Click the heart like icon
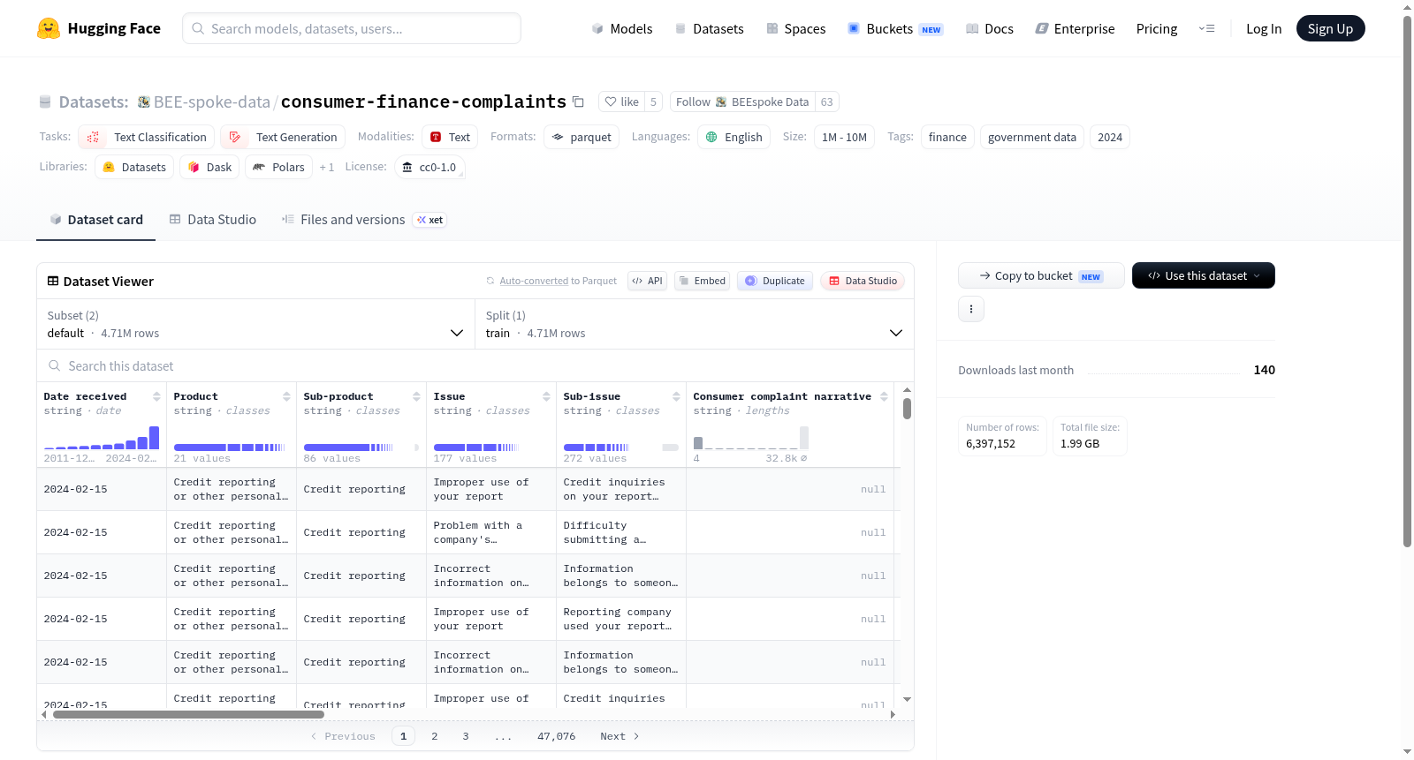This screenshot has width=1414, height=760. point(611,102)
